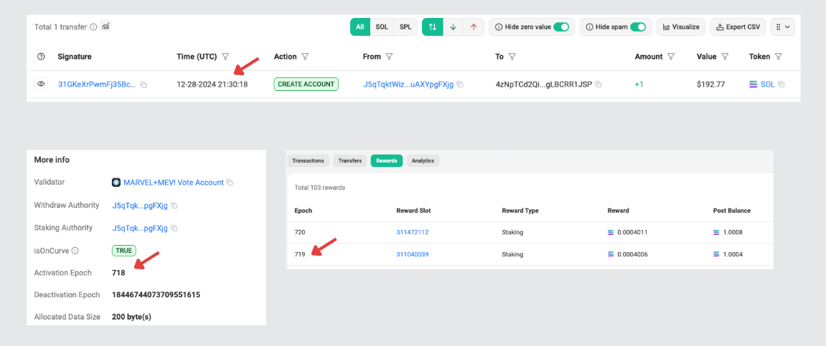This screenshot has height=346, width=826.
Task: Click the Visualize button
Action: click(x=680, y=27)
